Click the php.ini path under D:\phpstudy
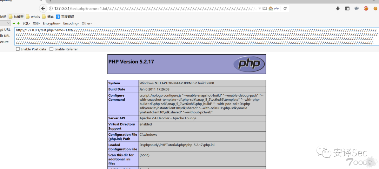This screenshot has height=169, width=379. [177, 145]
